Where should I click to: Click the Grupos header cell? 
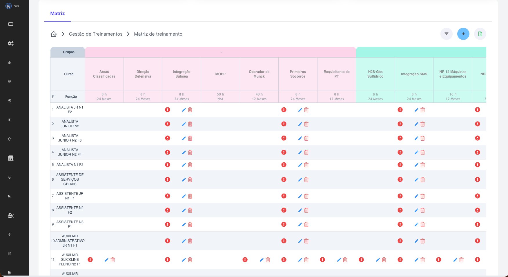pos(69,52)
